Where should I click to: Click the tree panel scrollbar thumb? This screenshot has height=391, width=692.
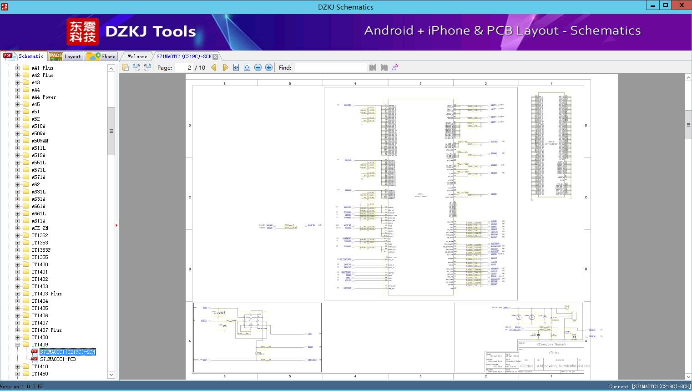point(111,131)
